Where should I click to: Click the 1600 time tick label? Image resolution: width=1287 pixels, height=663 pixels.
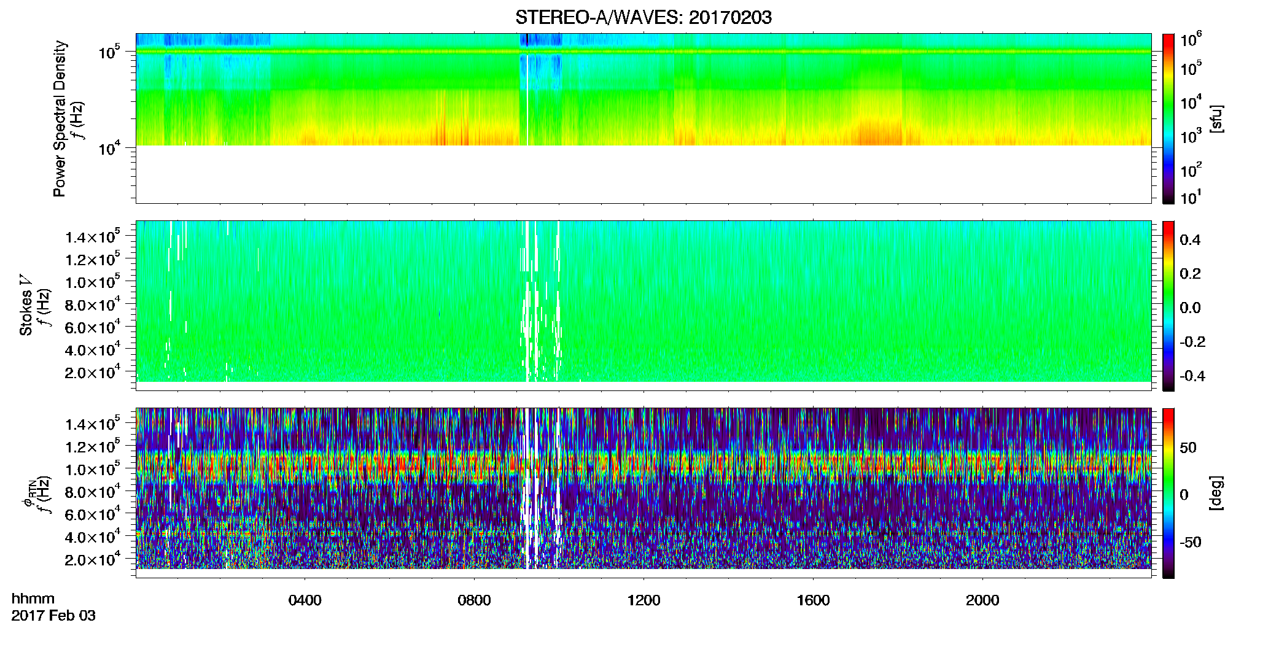(813, 600)
